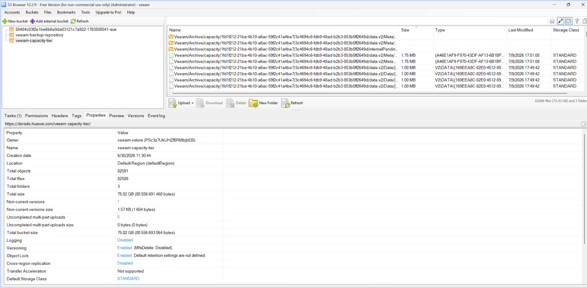Click the purple Add external bucket icon
587x288 pixels.
click(32, 21)
